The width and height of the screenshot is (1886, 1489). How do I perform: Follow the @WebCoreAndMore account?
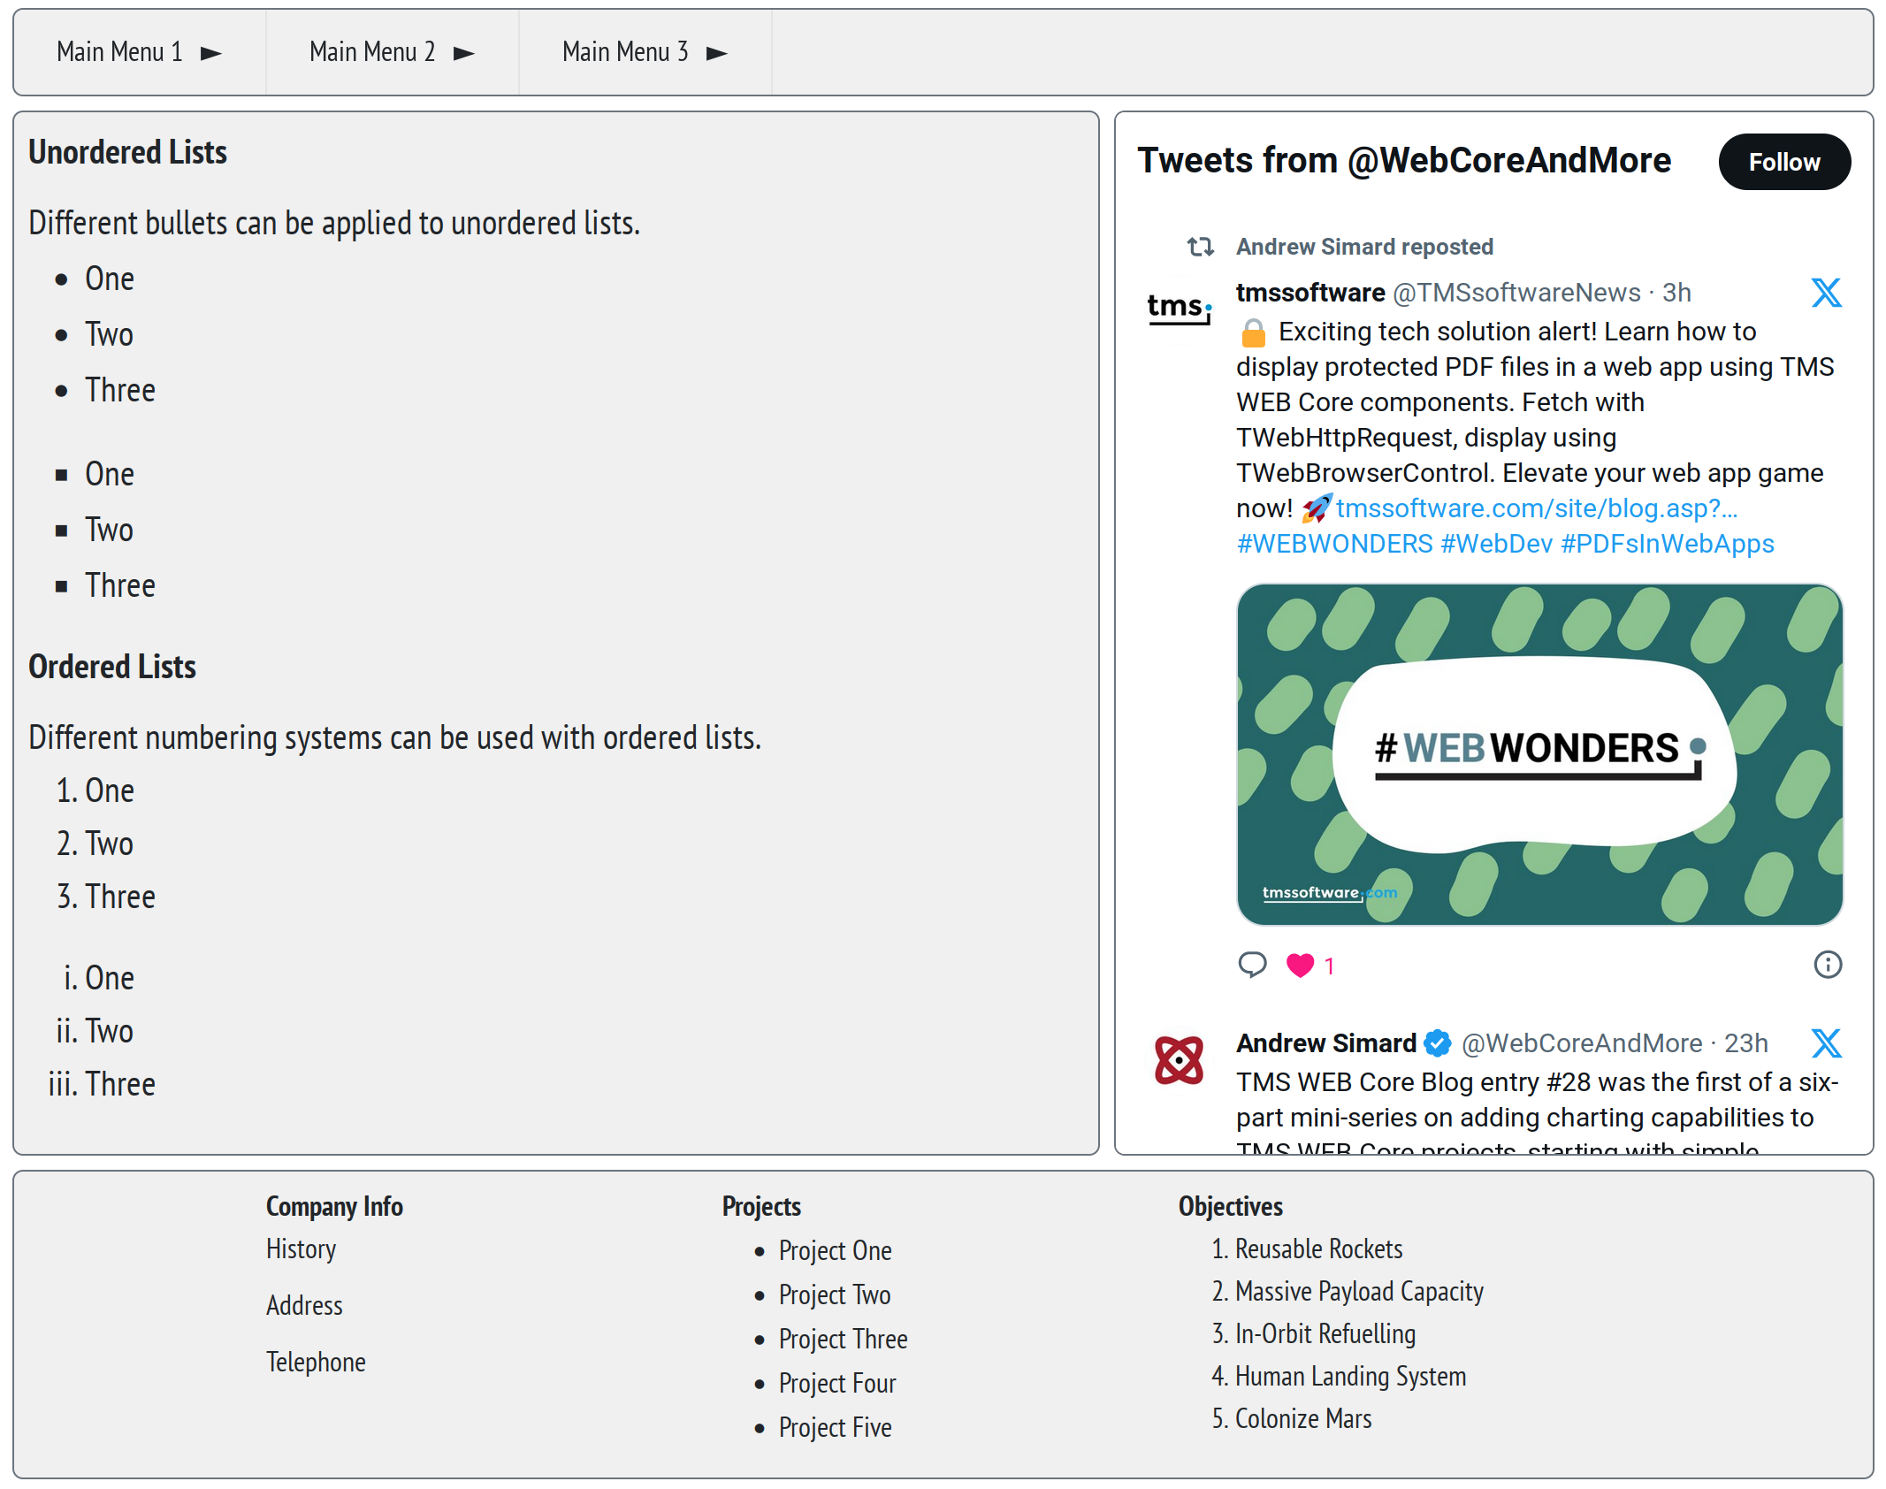(1783, 162)
